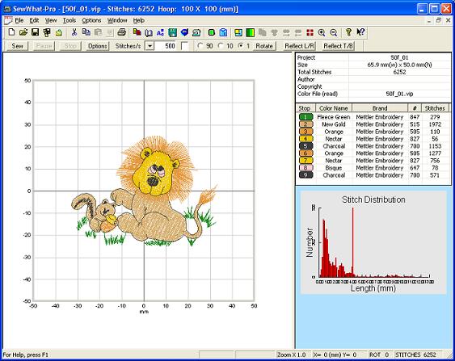This screenshot has width=455, height=361.
Task: Save design using floppy disk icon
Action: 35,32
